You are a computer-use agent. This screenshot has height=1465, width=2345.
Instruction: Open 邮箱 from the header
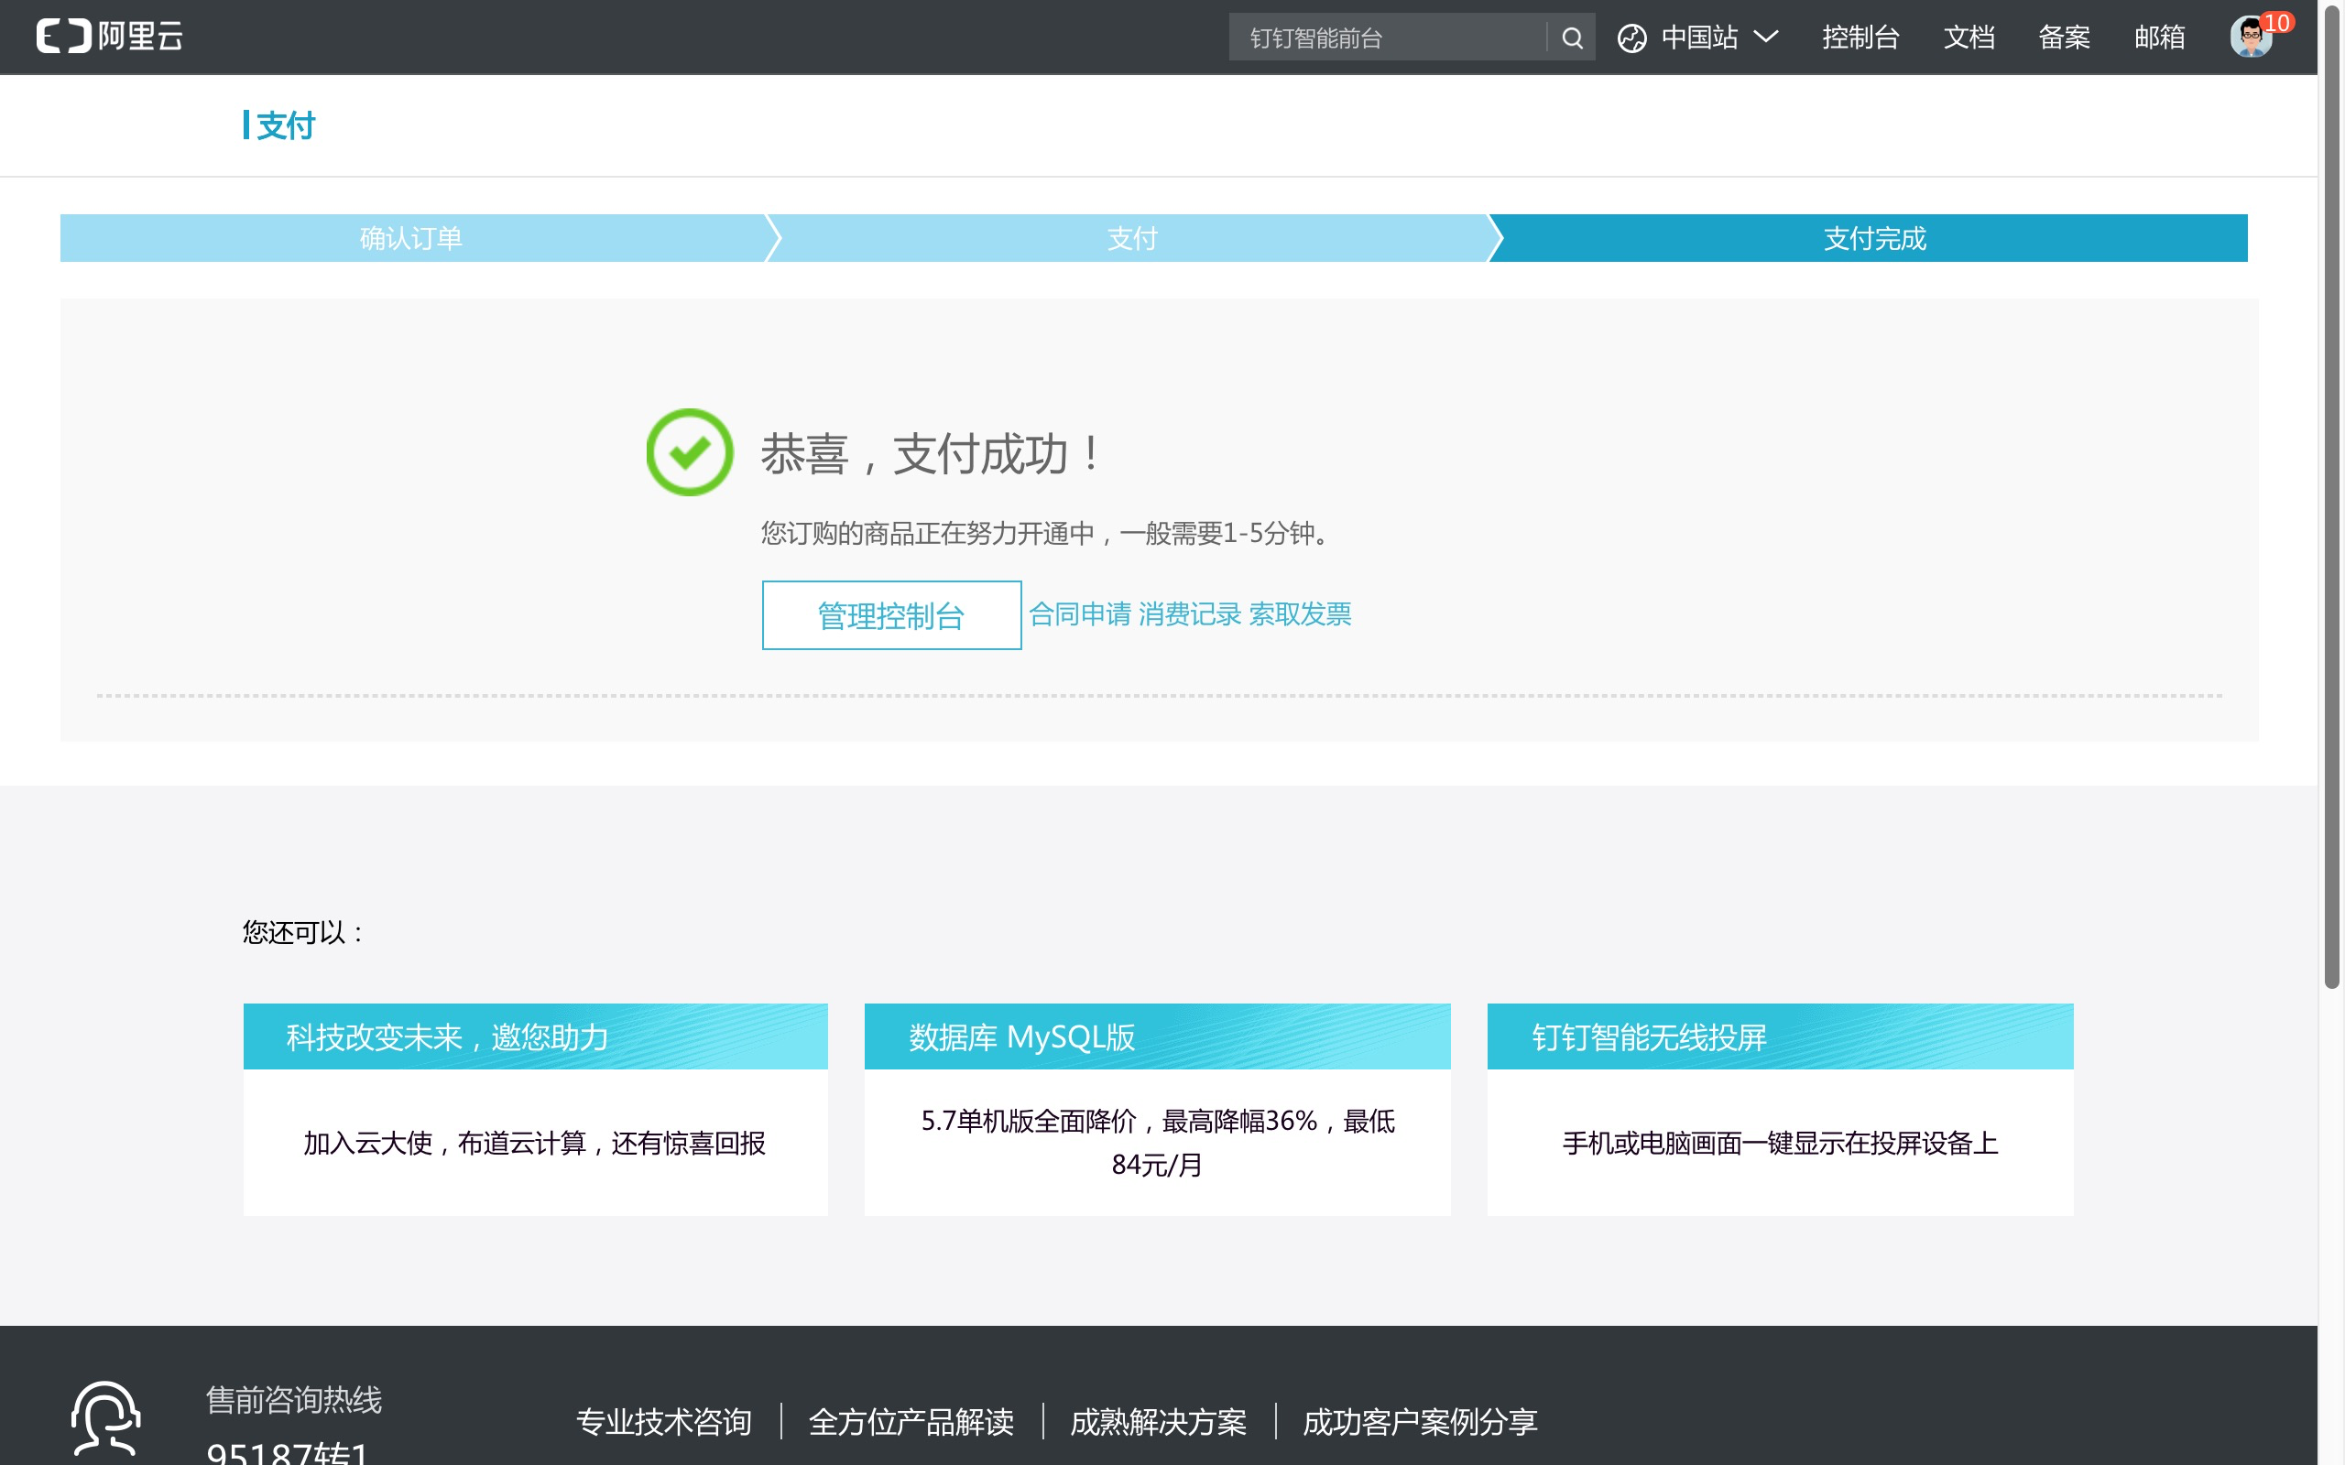click(x=2159, y=38)
